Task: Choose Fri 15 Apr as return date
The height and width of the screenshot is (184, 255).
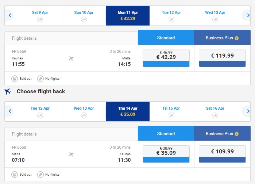Action: (x=171, y=111)
